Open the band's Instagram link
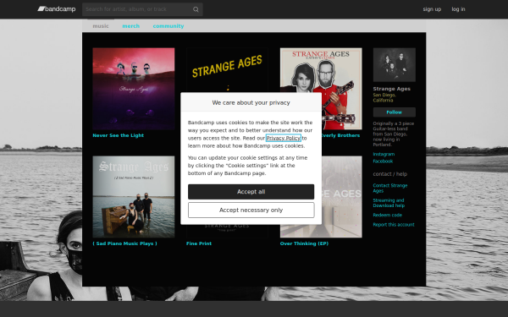 point(384,155)
